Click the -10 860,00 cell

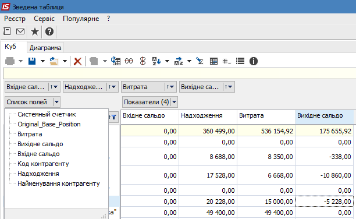324,175
